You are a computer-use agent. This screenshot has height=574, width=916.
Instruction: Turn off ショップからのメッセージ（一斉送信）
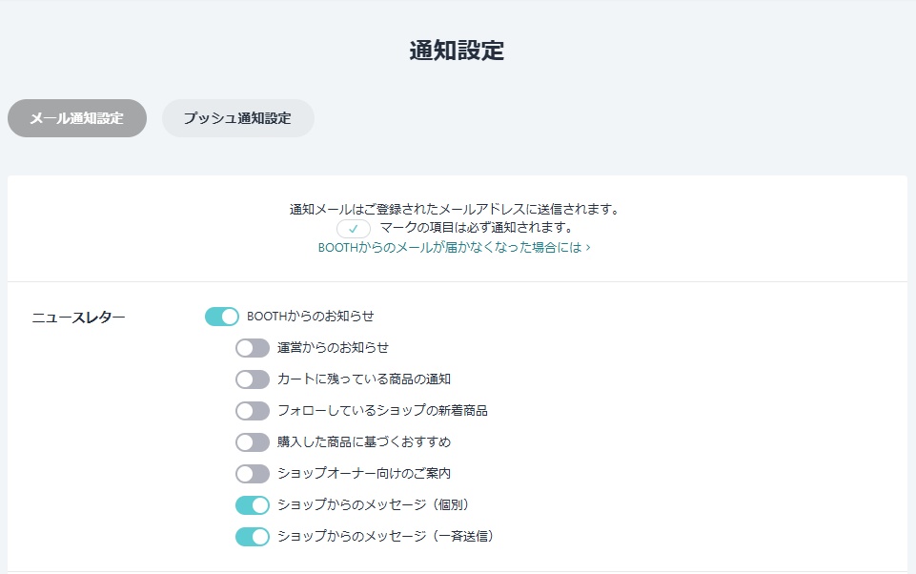252,536
